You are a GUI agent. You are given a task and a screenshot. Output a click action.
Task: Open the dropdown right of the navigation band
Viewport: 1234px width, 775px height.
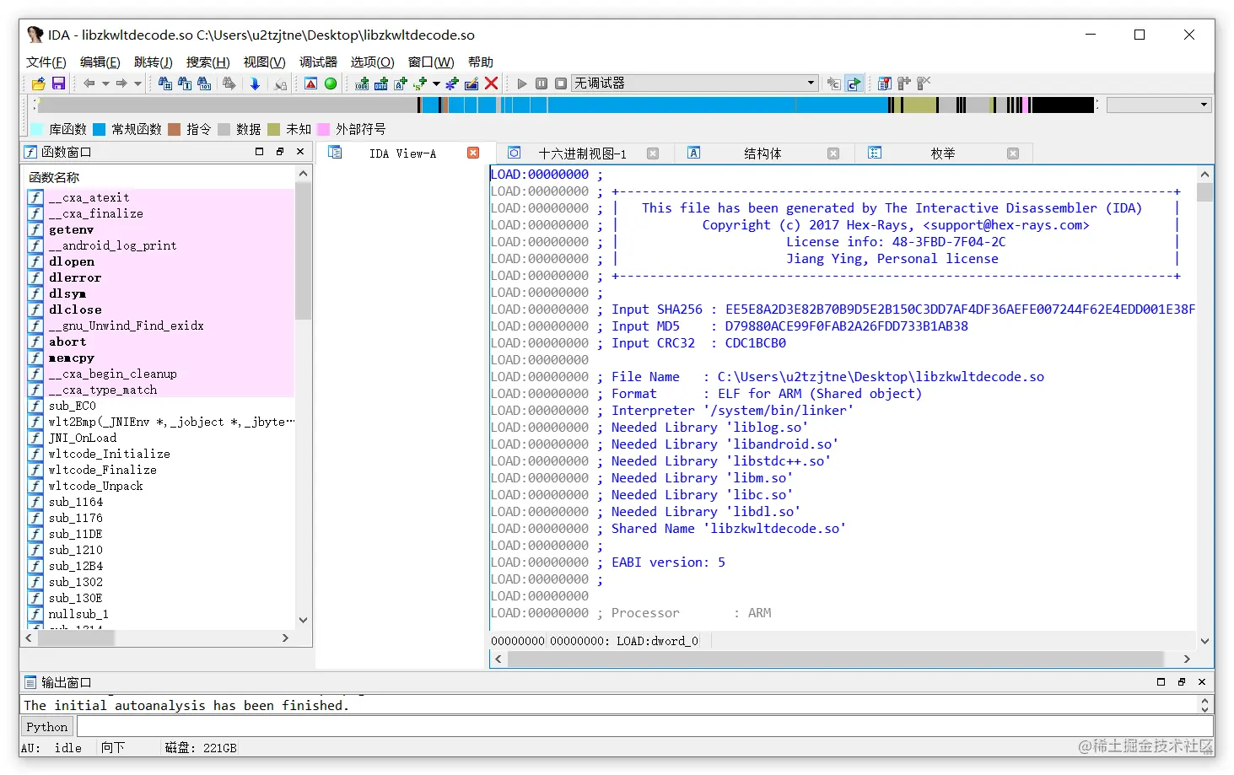(x=1159, y=105)
